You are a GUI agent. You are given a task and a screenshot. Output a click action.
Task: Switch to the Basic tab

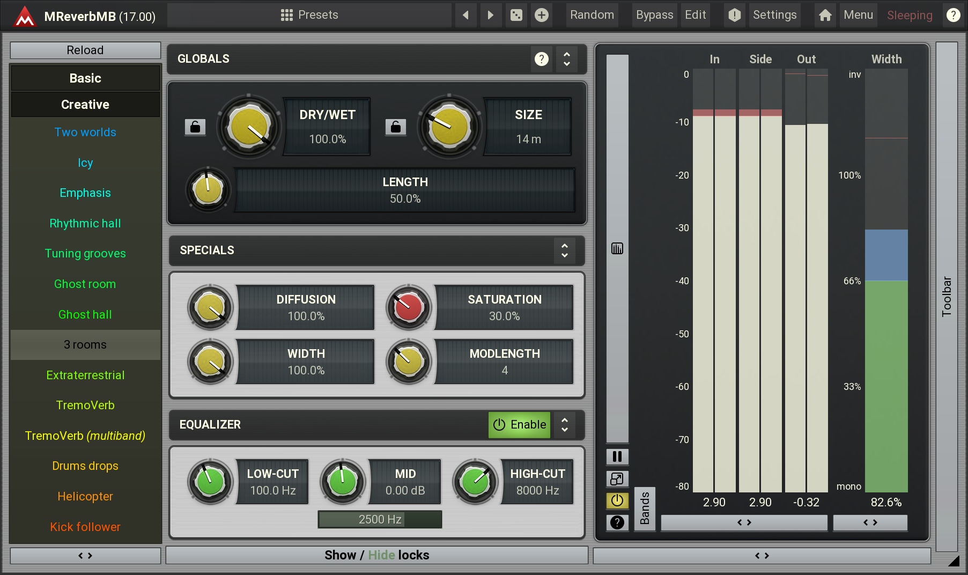(x=85, y=78)
